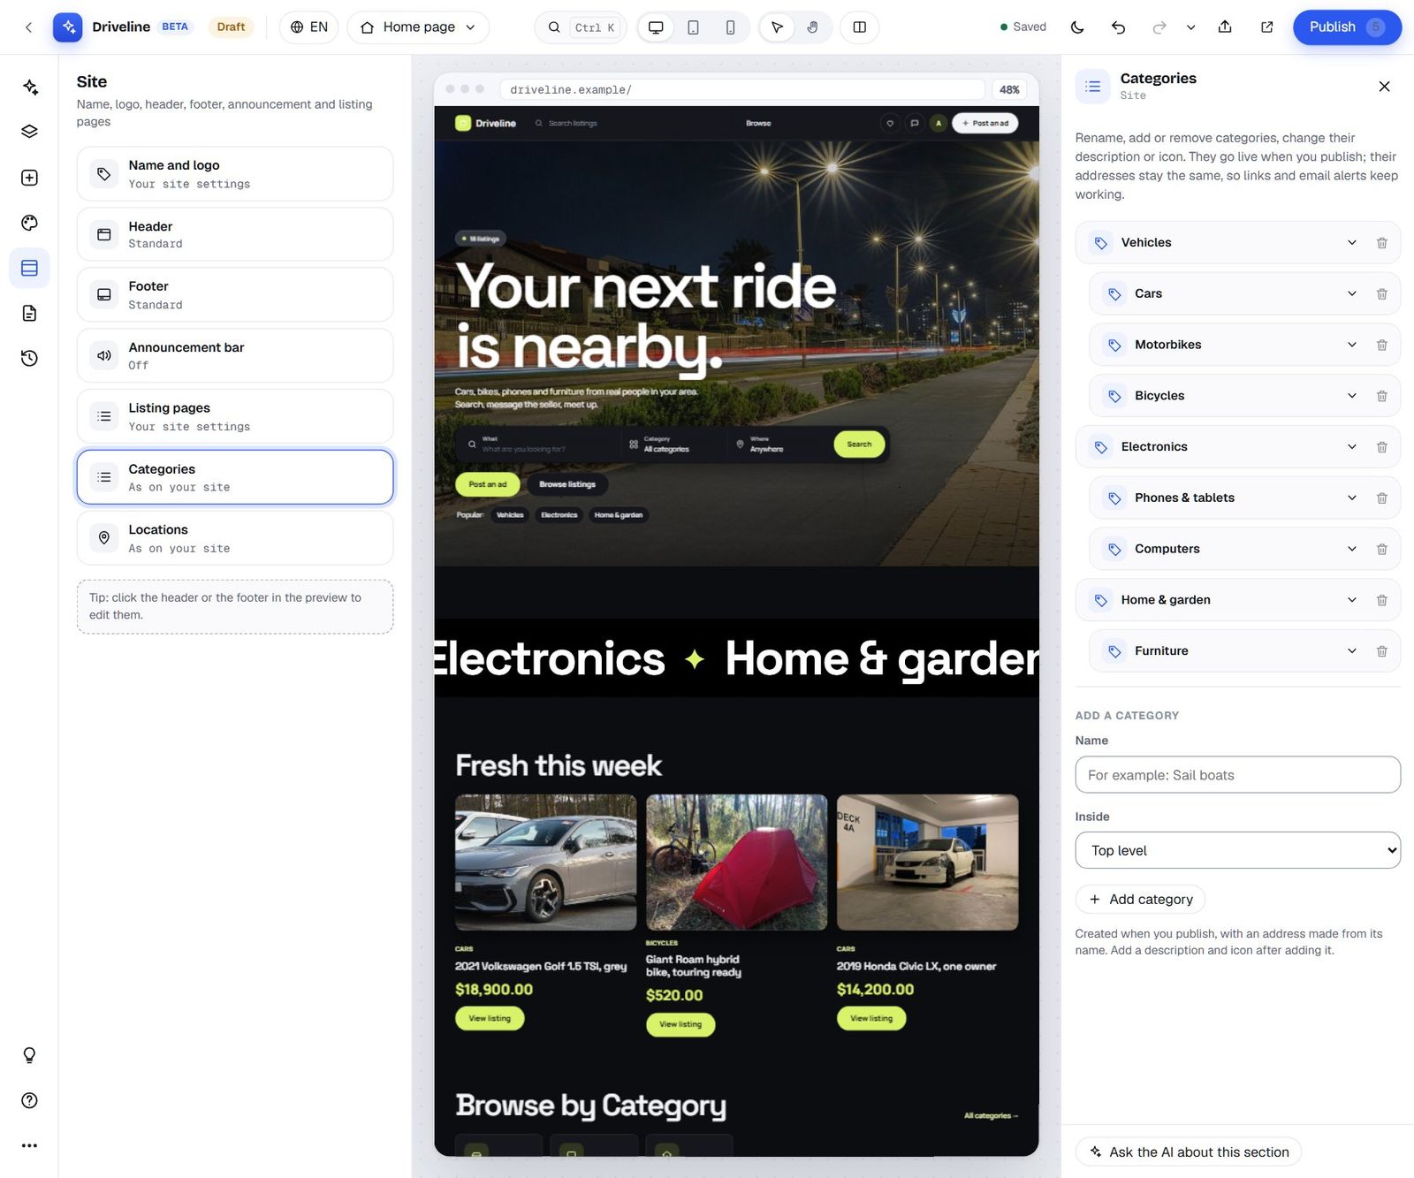The image size is (1414, 1178).
Task: Open Announcement bar settings
Action: click(235, 355)
